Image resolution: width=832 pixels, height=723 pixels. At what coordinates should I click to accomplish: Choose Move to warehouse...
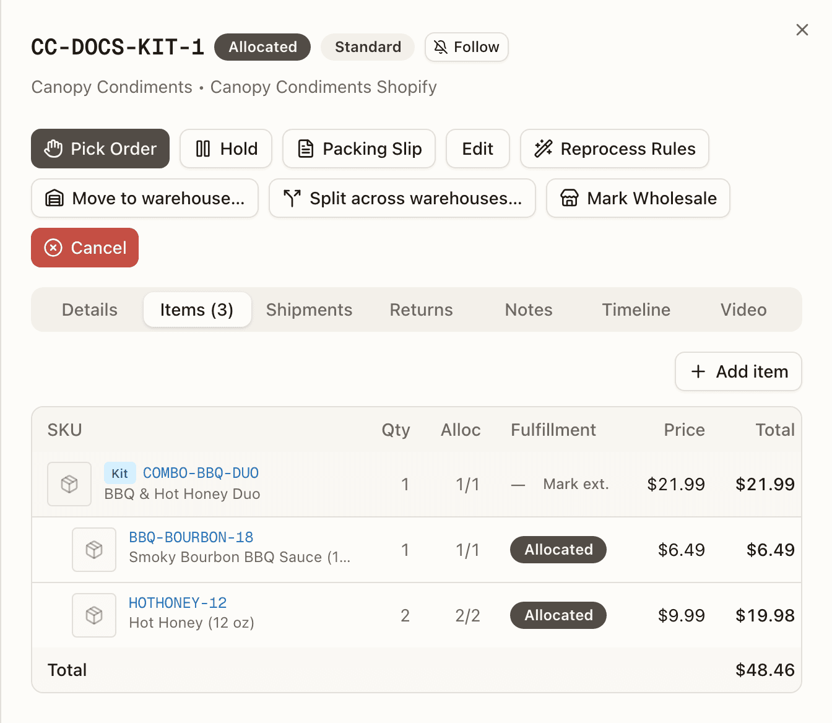click(x=145, y=198)
